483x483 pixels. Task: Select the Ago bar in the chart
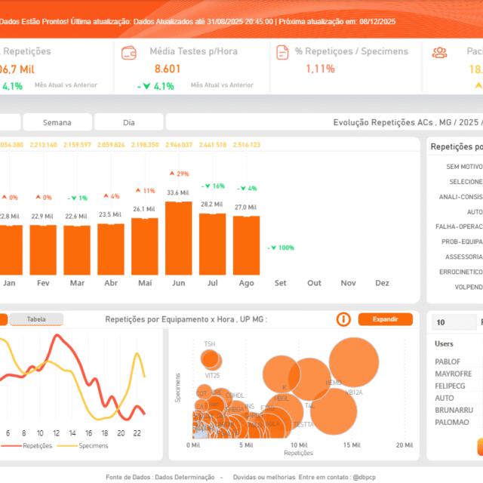point(246,245)
